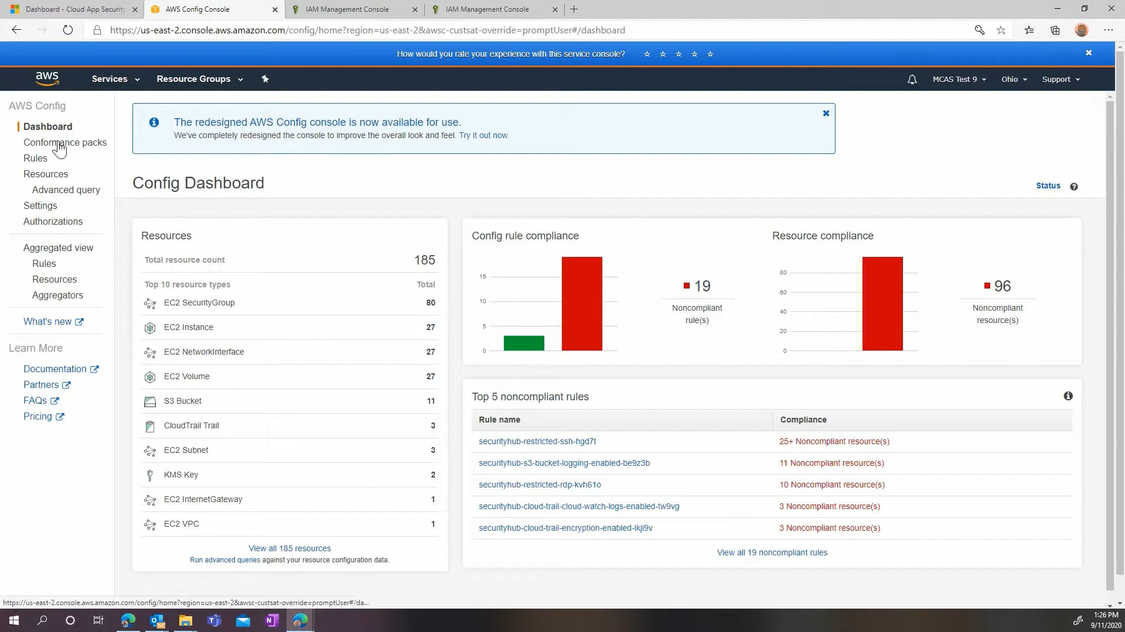The image size is (1125, 632).
Task: Open Pricing external link
Action: pyautogui.click(x=44, y=416)
